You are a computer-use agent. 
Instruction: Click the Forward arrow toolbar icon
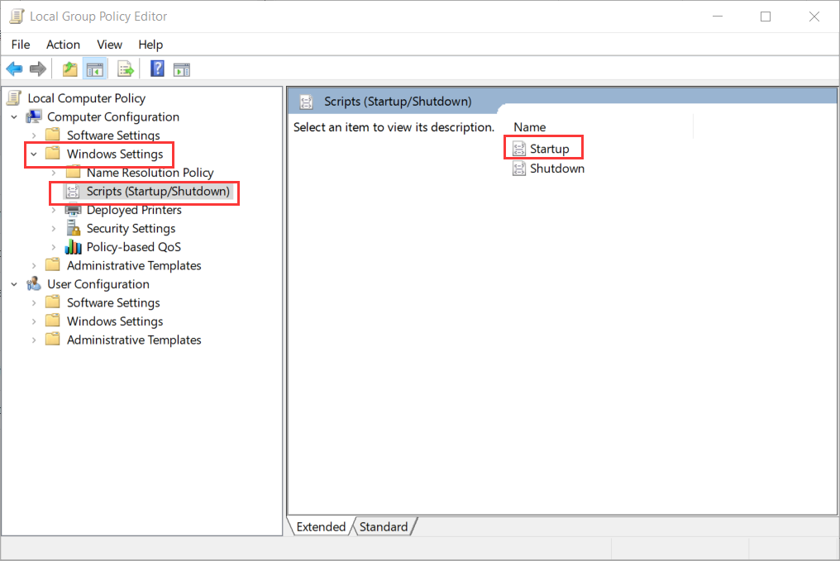click(x=37, y=69)
